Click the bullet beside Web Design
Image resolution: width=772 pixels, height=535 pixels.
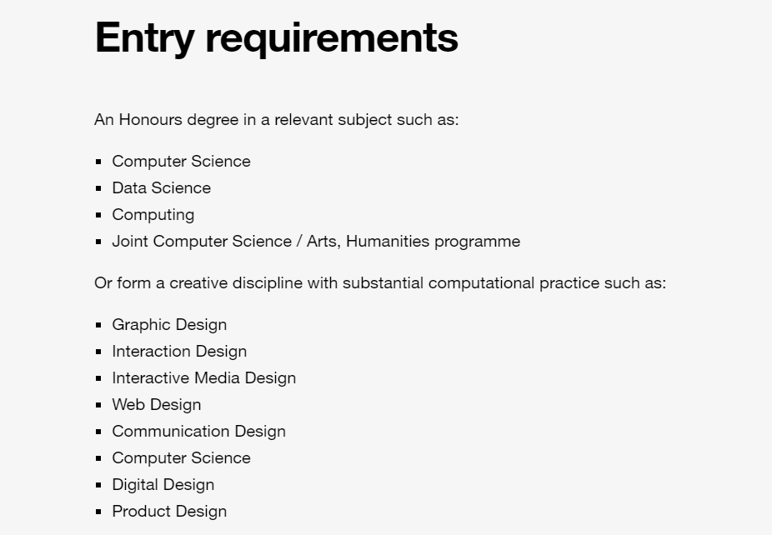98,404
